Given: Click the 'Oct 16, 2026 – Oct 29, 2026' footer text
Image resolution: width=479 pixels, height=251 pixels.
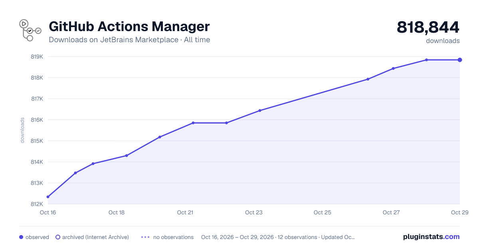Looking at the screenshot, I should tap(238, 237).
